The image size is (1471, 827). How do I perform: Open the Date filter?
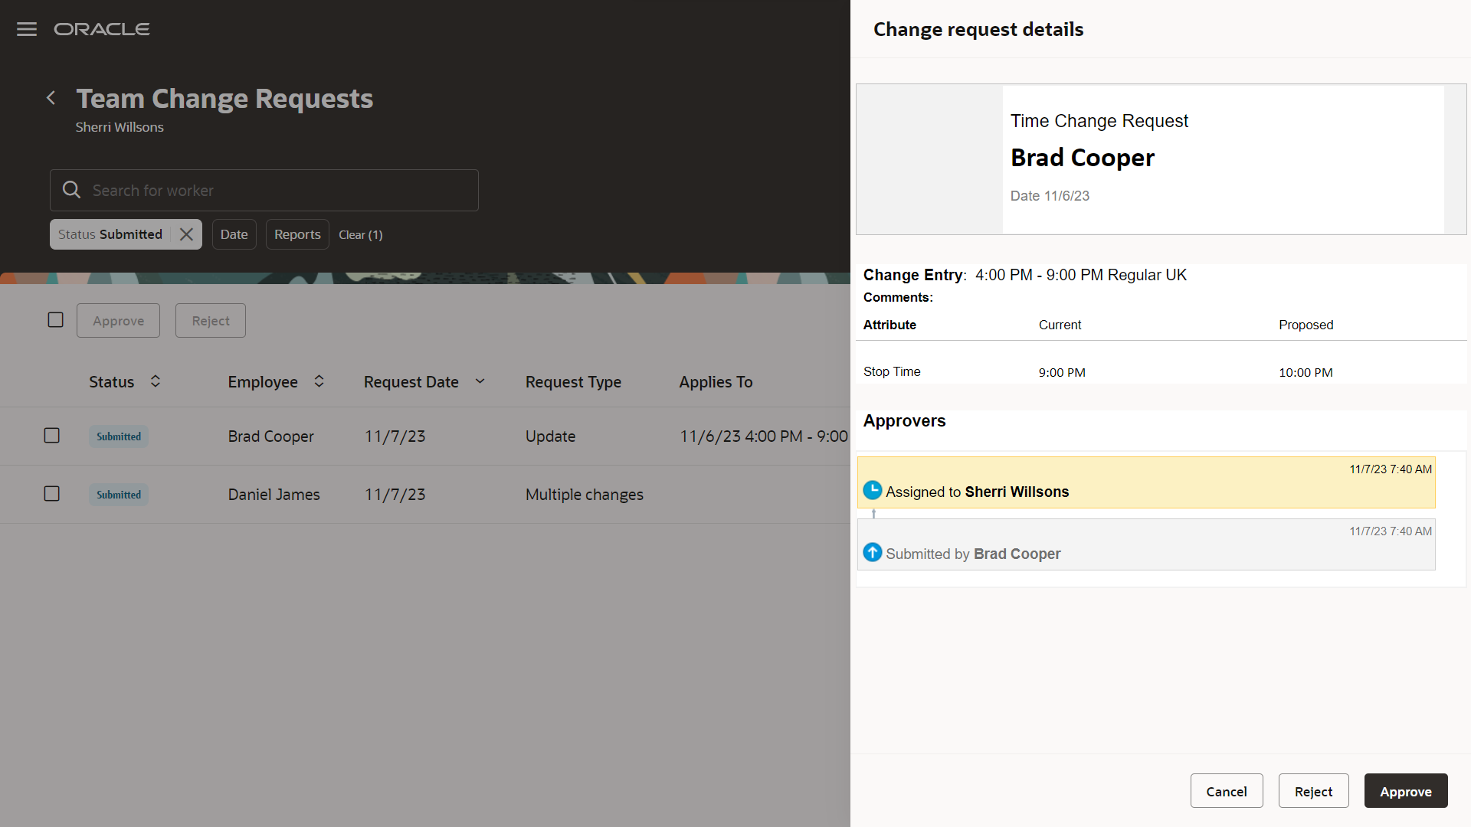click(234, 234)
